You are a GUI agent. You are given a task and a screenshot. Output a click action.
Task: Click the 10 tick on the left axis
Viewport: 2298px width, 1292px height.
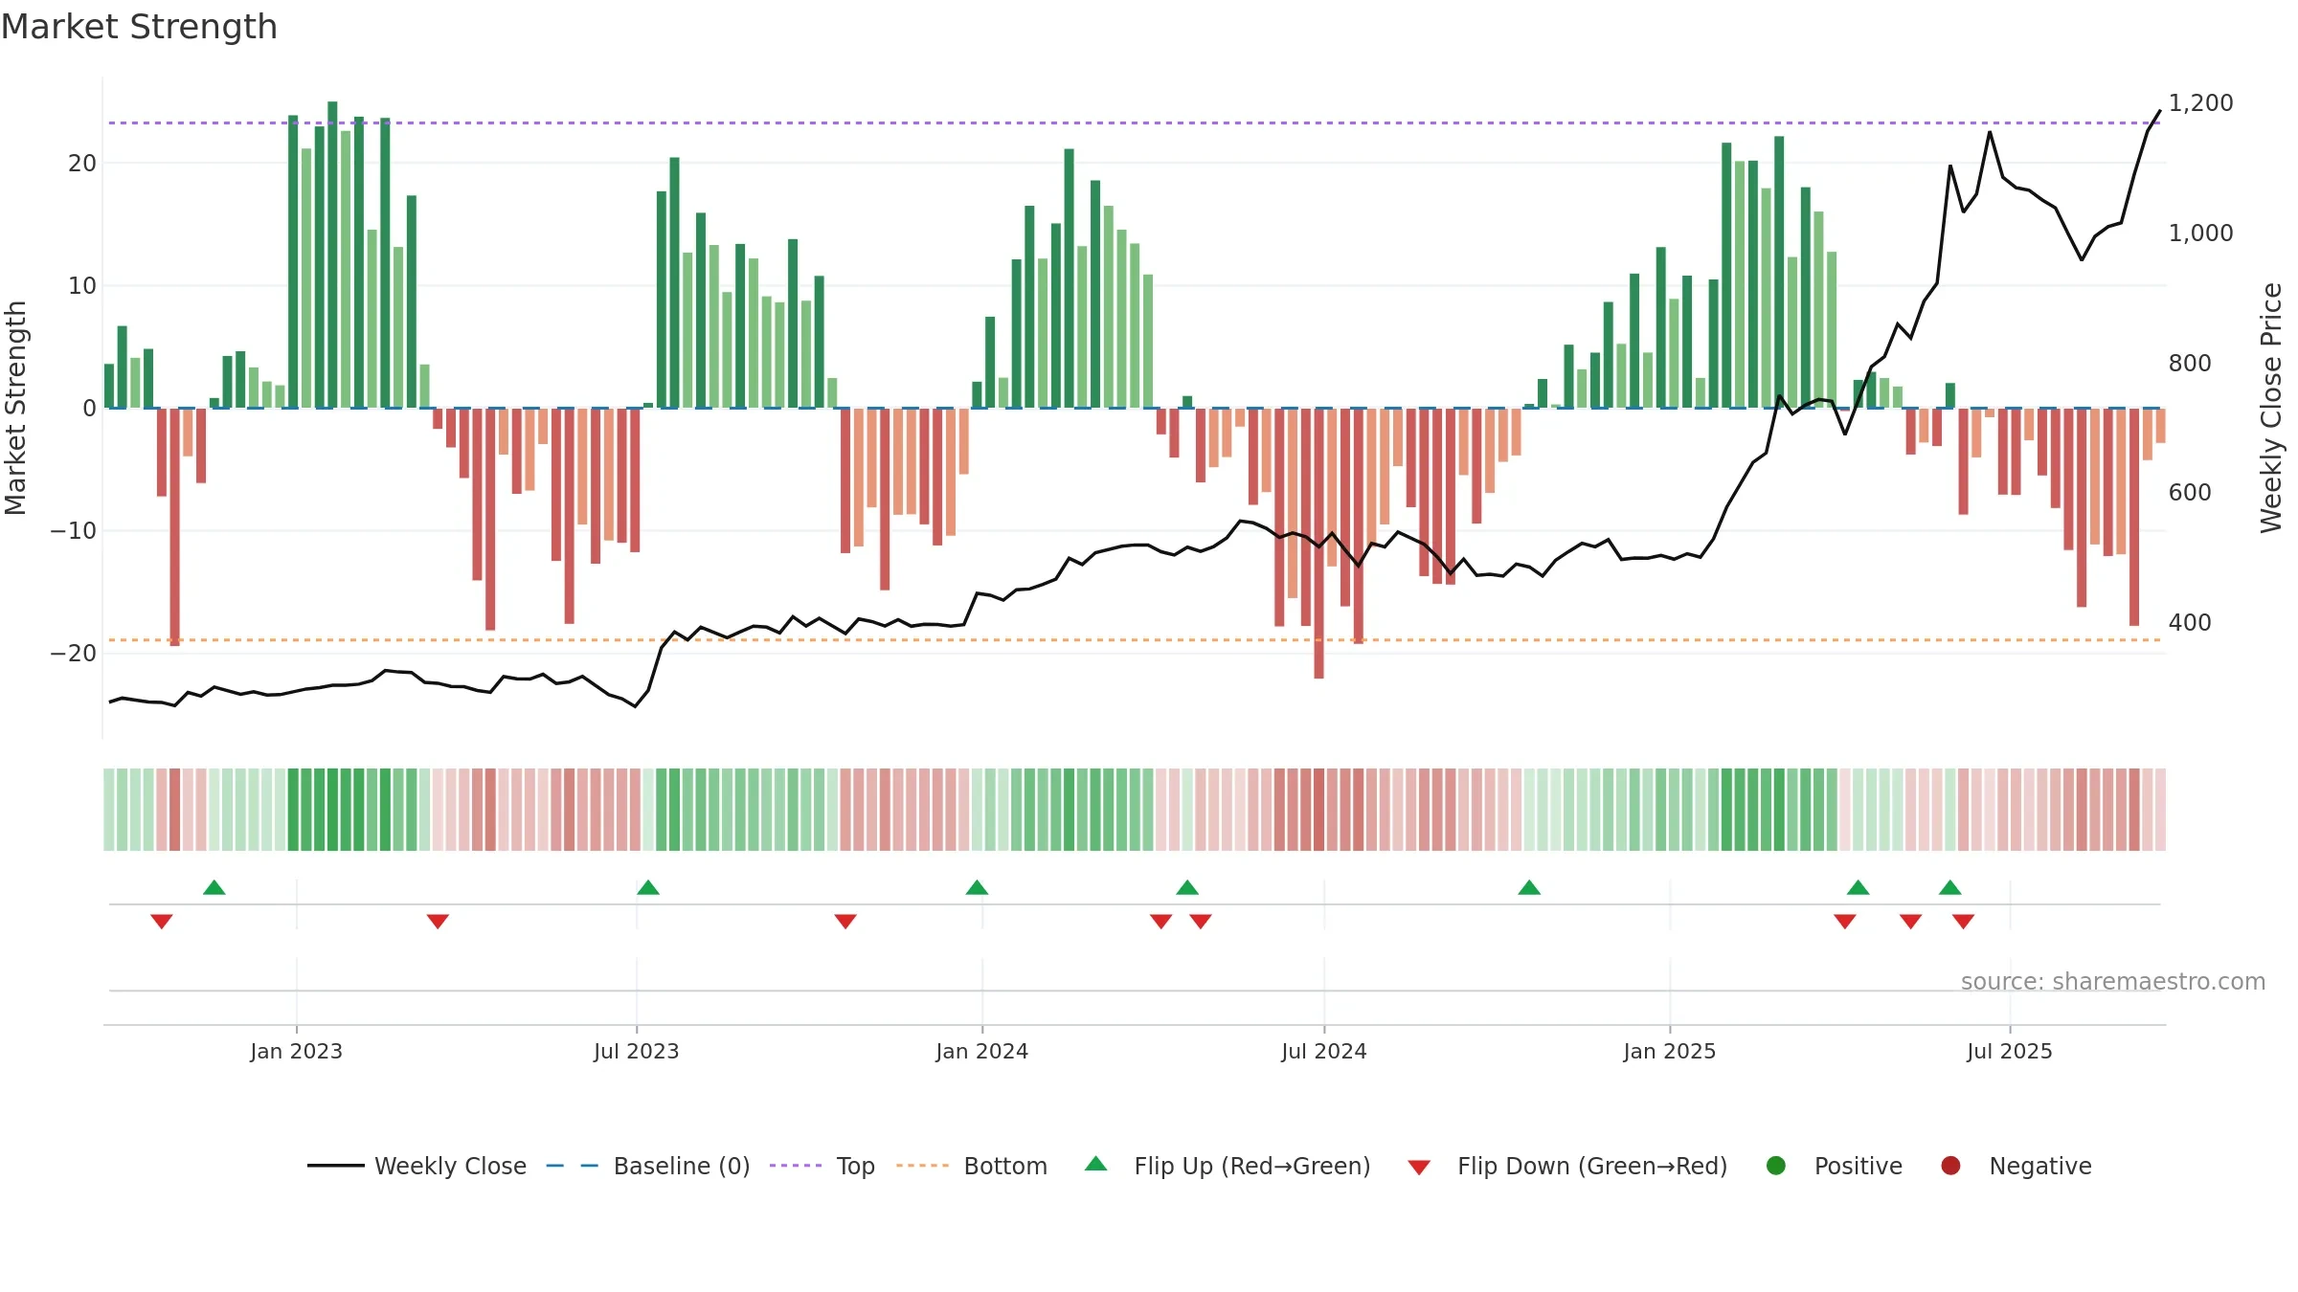tap(82, 286)
